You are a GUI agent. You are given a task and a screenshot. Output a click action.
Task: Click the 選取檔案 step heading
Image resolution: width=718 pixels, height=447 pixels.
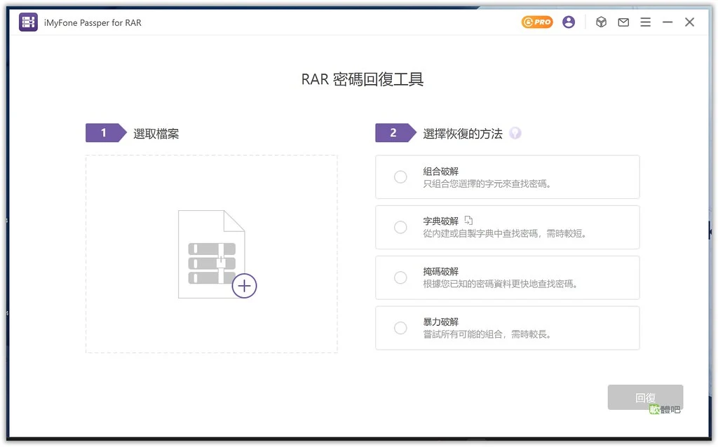pyautogui.click(x=156, y=134)
